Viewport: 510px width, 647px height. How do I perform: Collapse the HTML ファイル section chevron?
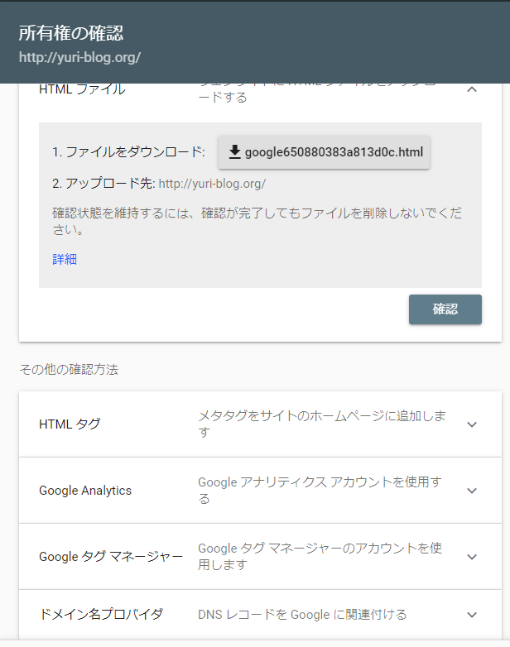[472, 89]
